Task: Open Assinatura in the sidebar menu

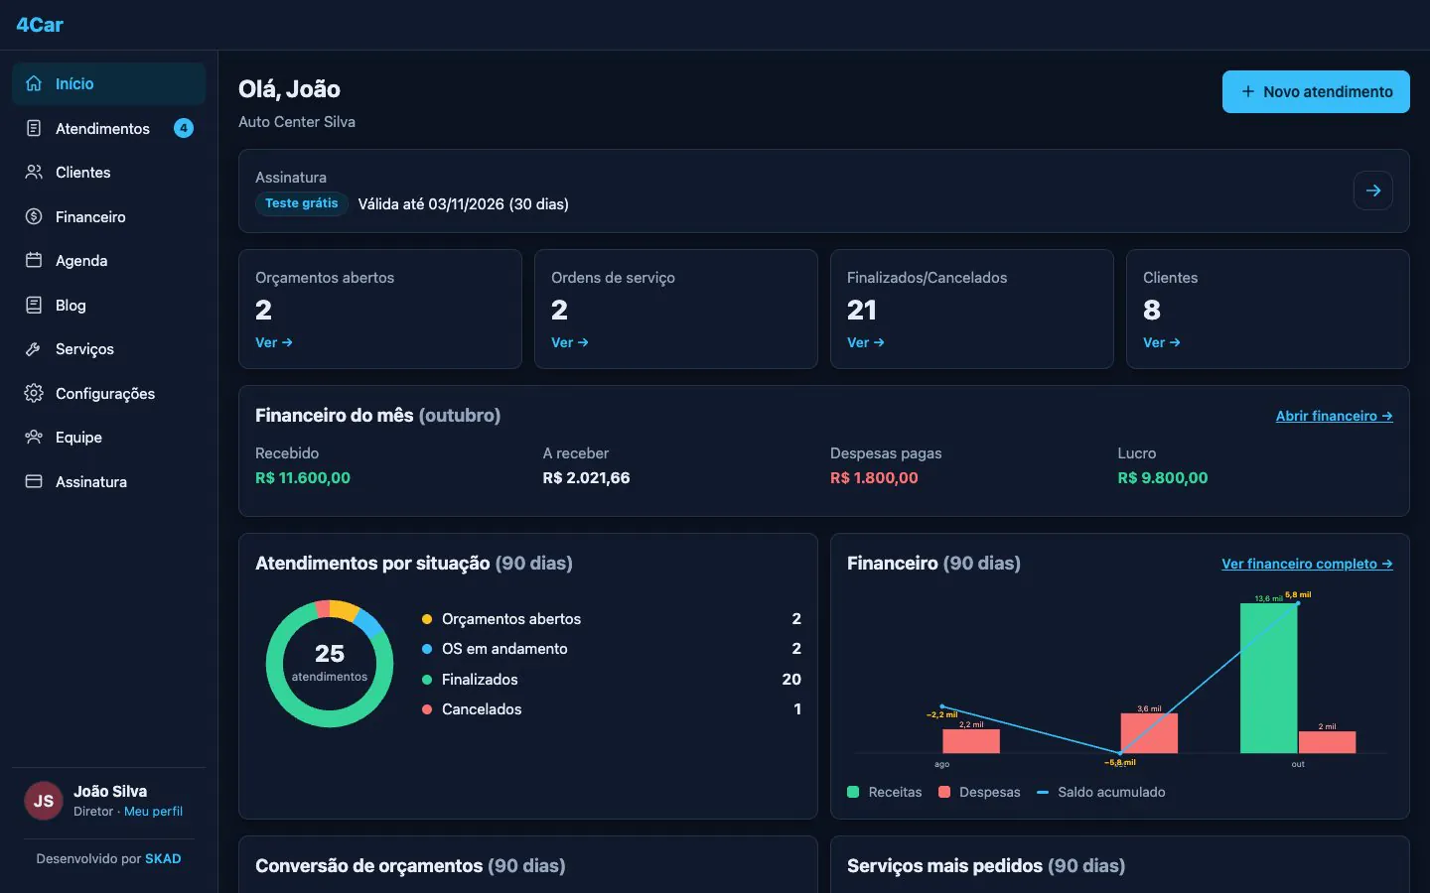Action: (x=109, y=481)
